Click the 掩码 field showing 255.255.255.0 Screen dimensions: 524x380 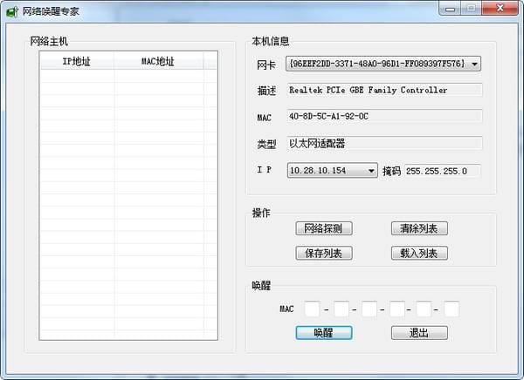pos(443,171)
